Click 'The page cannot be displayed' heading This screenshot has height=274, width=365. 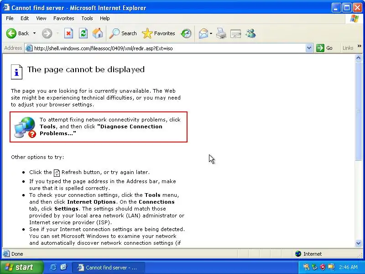point(86,69)
